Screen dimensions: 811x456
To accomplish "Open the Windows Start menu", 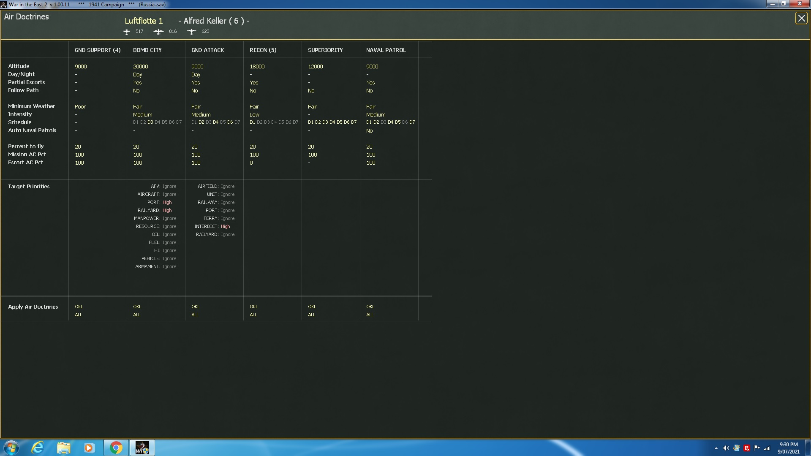I will (11, 448).
